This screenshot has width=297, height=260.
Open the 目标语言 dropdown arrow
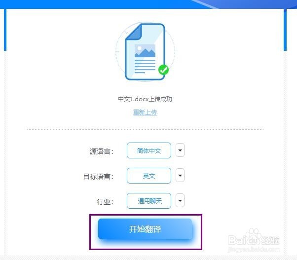180,175
